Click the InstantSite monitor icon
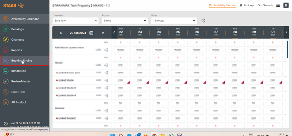This screenshot has width=292, height=136. (6, 71)
